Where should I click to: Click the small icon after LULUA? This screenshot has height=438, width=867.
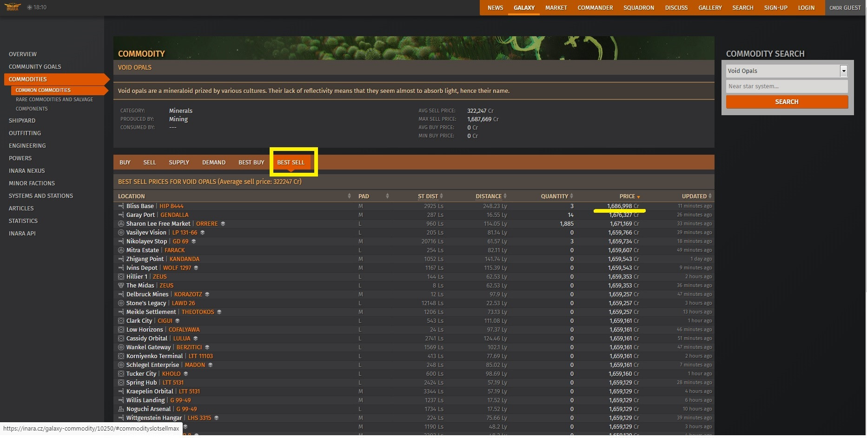click(196, 339)
